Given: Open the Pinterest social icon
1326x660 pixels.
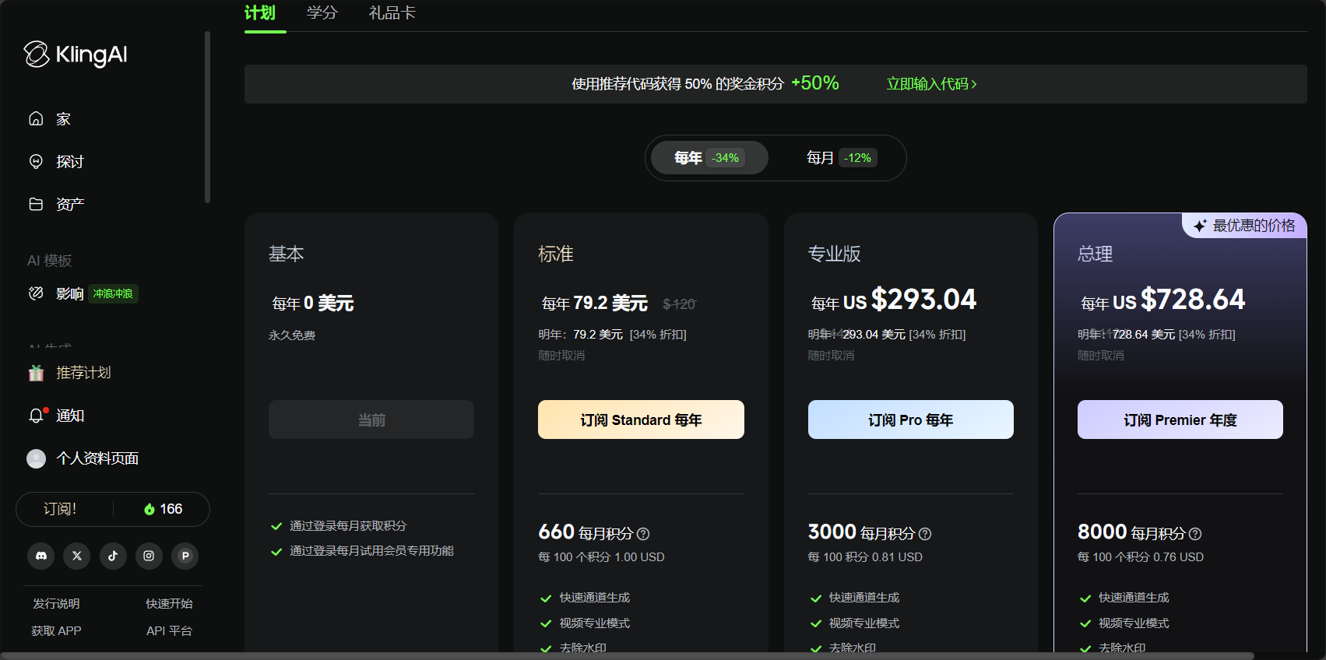Looking at the screenshot, I should (x=185, y=556).
